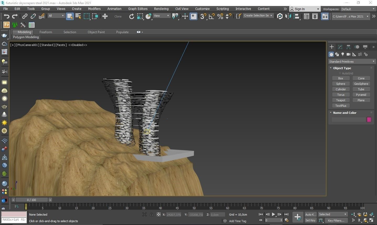Open the Rendering menu
The width and height of the screenshot is (377, 225).
[x=161, y=9]
